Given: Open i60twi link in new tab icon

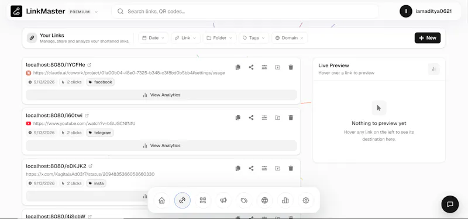Looking at the screenshot, I should point(87,115).
